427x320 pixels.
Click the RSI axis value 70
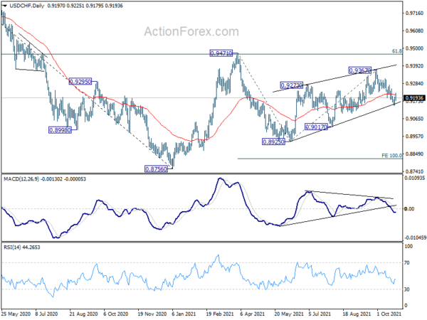(406, 263)
